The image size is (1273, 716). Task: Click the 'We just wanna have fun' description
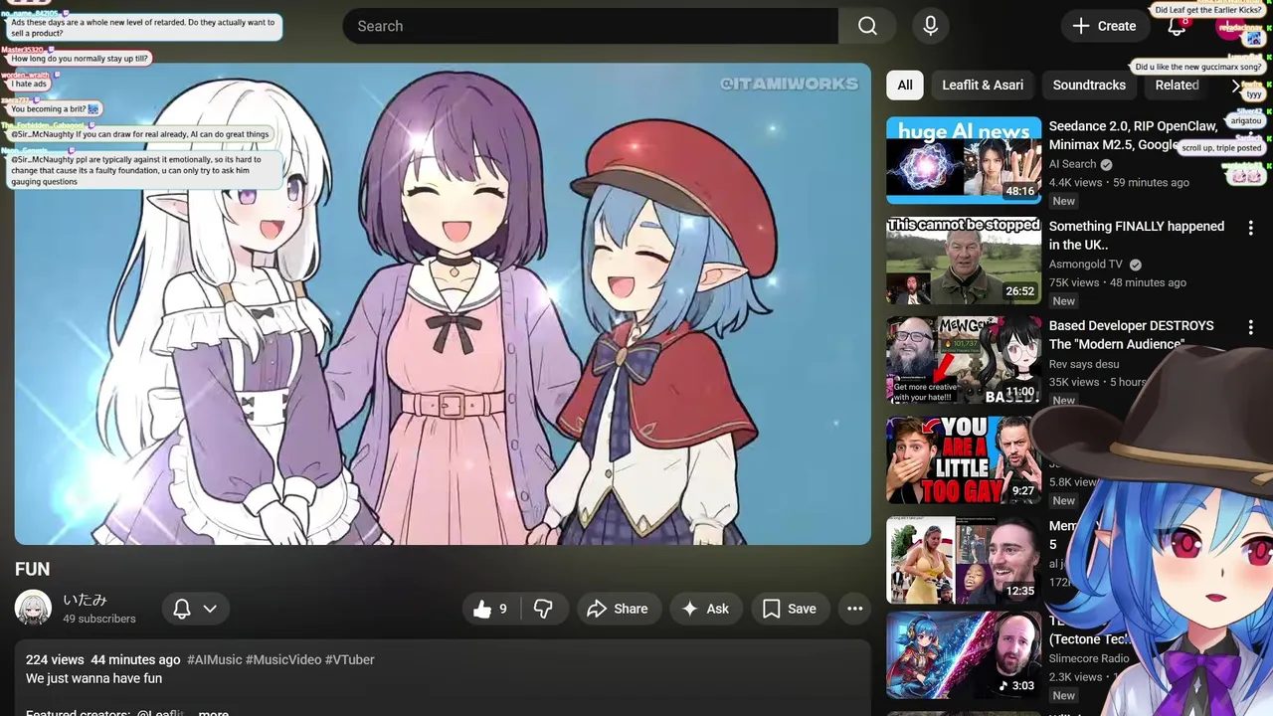(x=93, y=678)
